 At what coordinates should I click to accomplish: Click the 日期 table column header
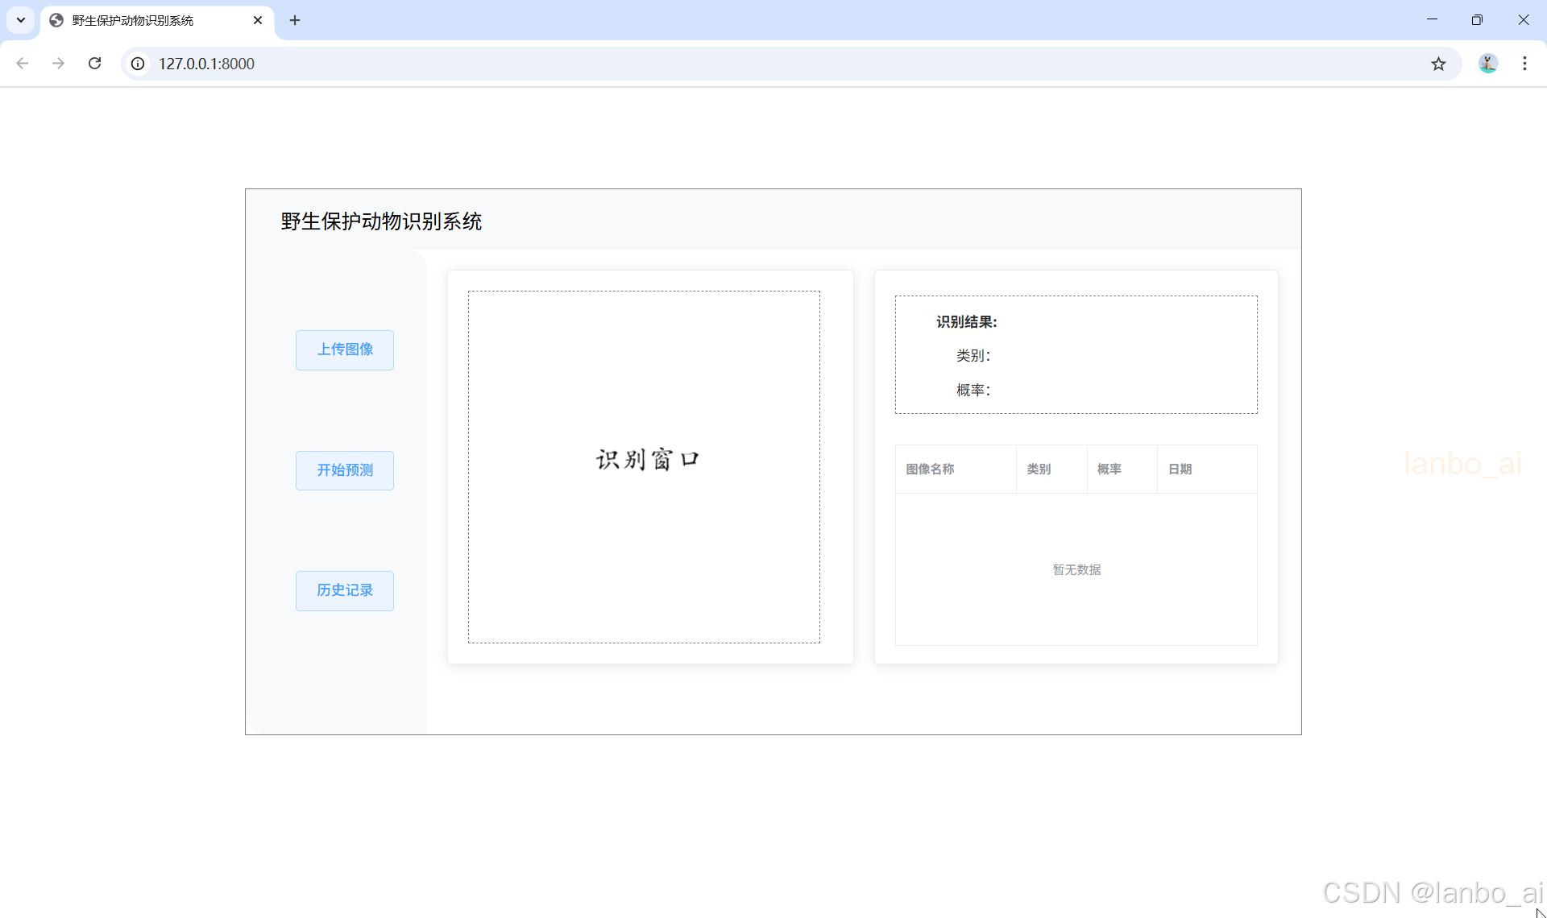[1180, 469]
